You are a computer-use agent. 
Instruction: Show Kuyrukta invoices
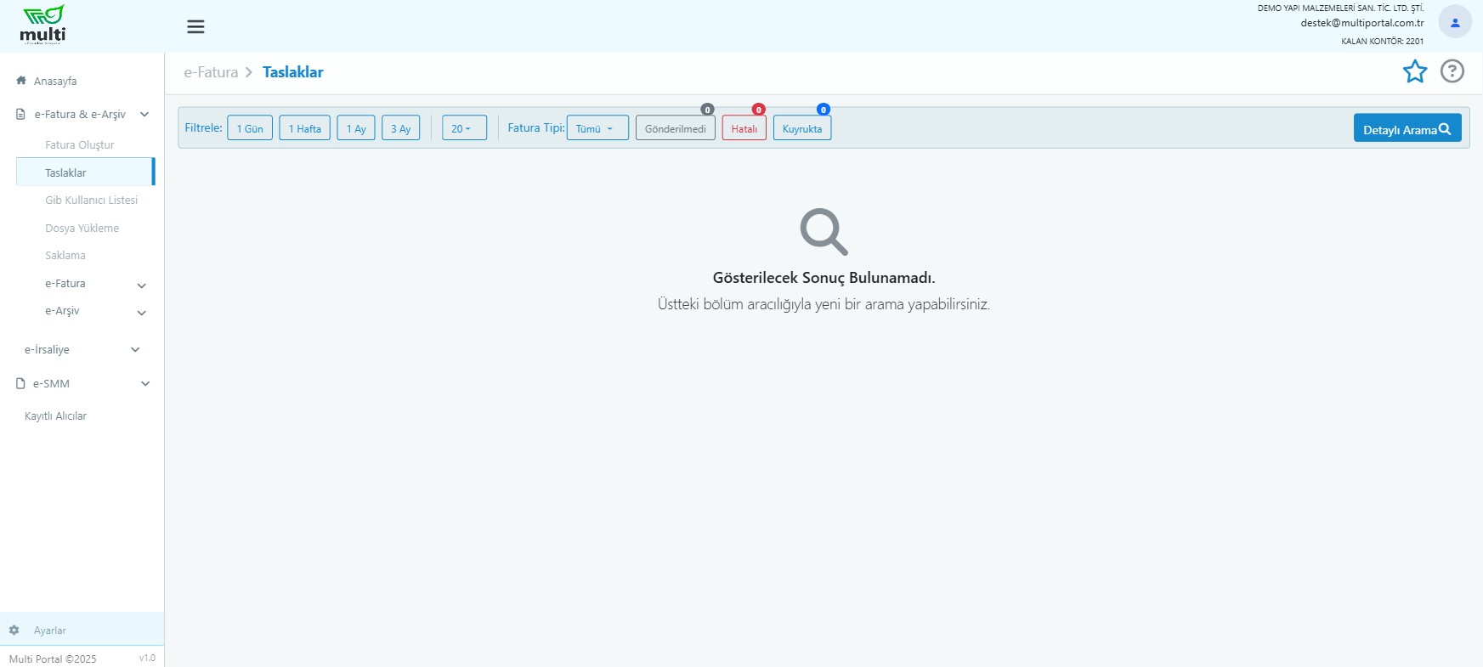coord(802,127)
